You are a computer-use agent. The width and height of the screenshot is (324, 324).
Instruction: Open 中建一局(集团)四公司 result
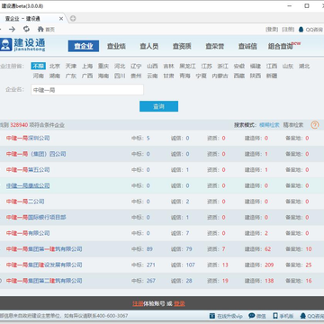(x=36, y=154)
